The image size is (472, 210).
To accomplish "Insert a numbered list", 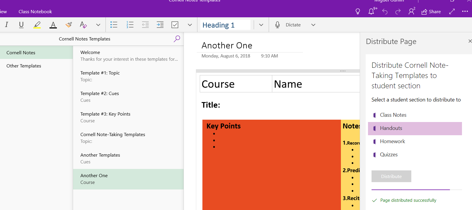I will [x=130, y=25].
